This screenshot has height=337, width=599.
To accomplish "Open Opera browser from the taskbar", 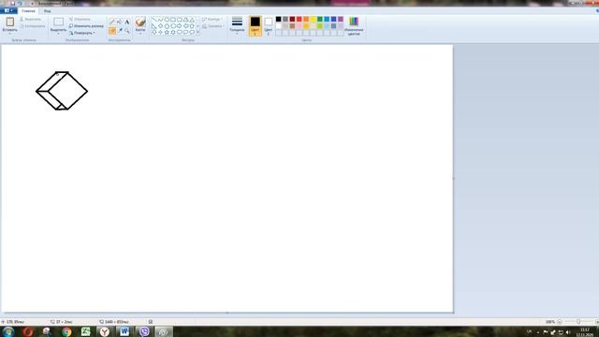I will click(x=27, y=331).
